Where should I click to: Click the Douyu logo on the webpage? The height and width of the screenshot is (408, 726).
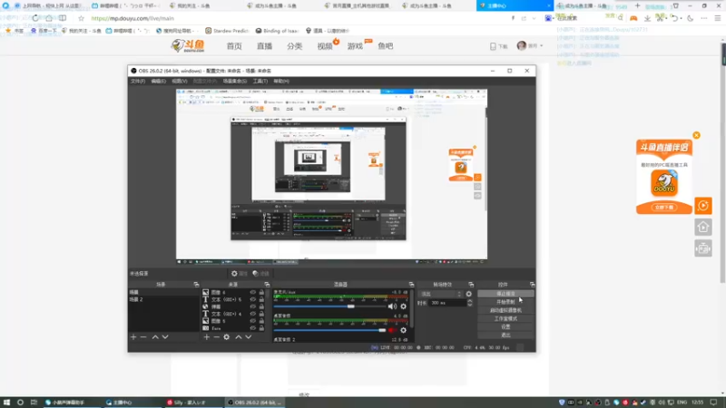pyautogui.click(x=188, y=45)
